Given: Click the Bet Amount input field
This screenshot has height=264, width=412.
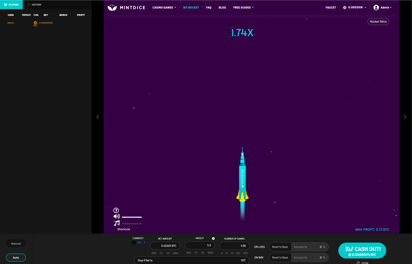Looking at the screenshot, I should (x=165, y=246).
